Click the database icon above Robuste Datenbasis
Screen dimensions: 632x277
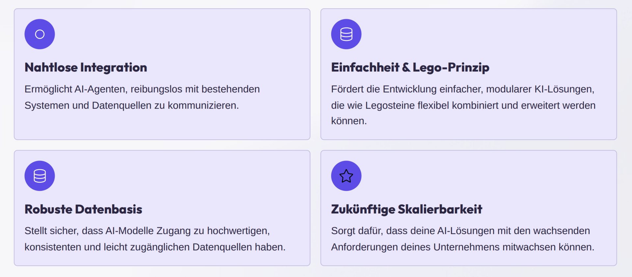pyautogui.click(x=39, y=176)
